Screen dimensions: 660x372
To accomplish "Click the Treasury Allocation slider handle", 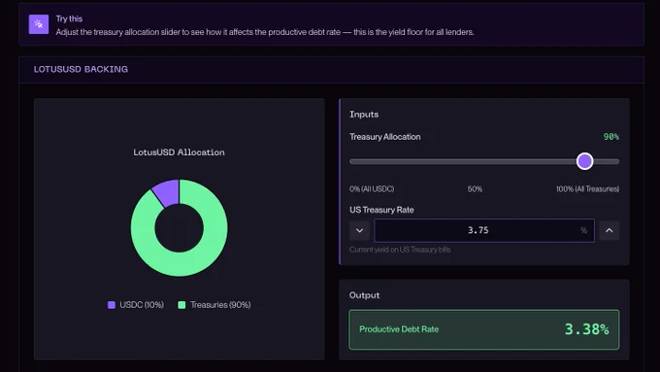I will 584,161.
